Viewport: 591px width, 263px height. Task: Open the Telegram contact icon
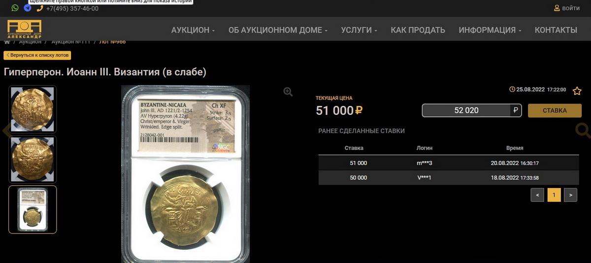tap(28, 8)
